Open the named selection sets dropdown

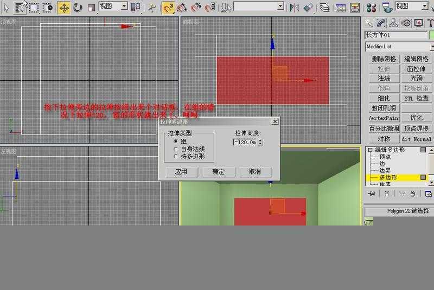(x=259, y=6)
